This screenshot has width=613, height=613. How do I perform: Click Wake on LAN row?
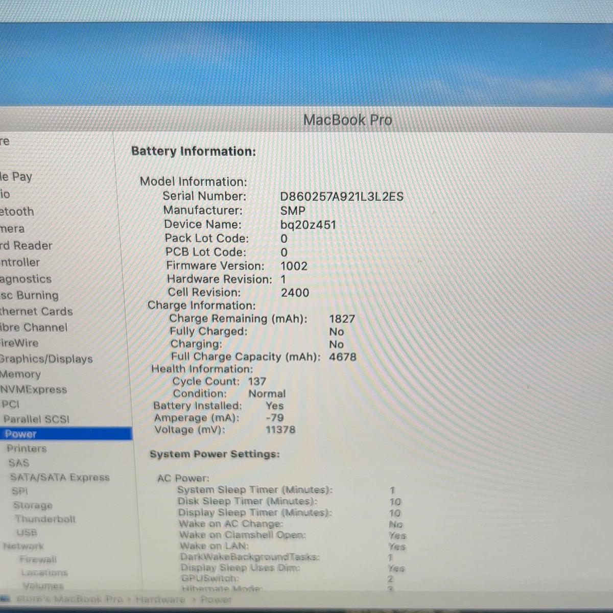click(293, 546)
